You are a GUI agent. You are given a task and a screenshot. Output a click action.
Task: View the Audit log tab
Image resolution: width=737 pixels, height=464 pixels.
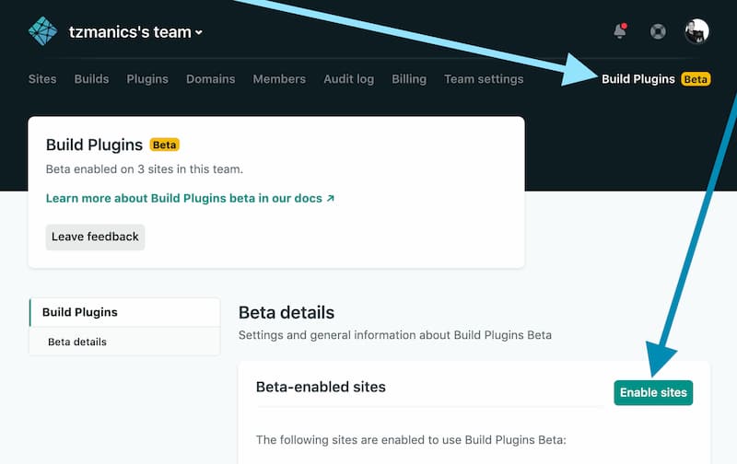(x=348, y=79)
